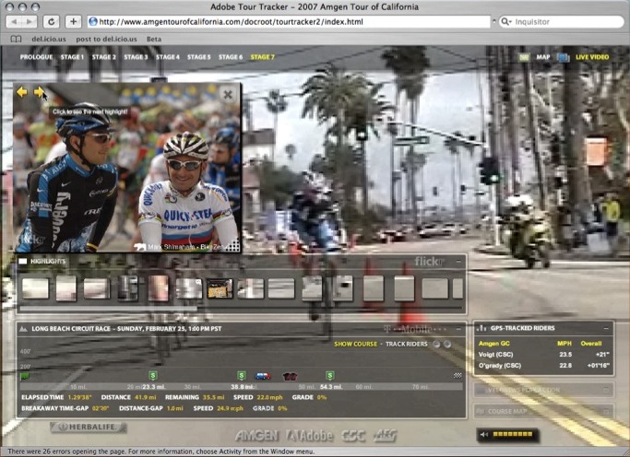630x457 pixels.
Task: Click the dark jersey peloton icon on course
Action: [x=290, y=376]
